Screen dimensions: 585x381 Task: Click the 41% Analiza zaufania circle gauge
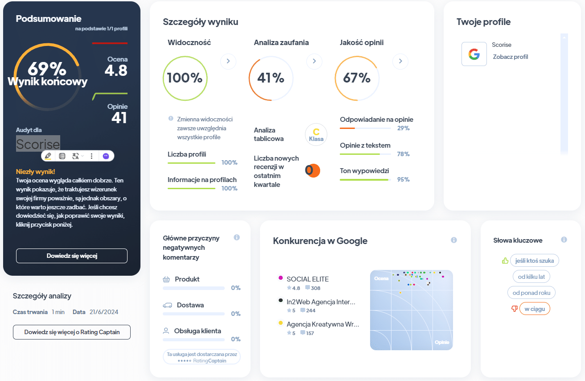coord(271,78)
